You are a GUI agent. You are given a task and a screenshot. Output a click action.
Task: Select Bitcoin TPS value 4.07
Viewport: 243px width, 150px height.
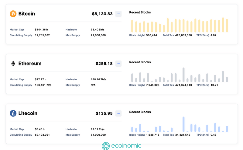click(214, 35)
